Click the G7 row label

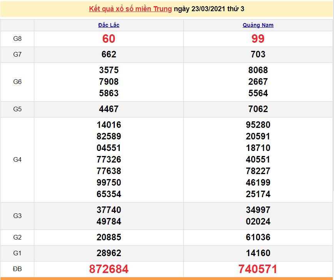17,55
